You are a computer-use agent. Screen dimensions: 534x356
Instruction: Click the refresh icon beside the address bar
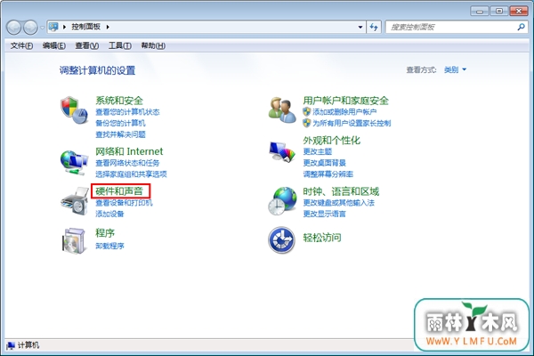[374, 27]
